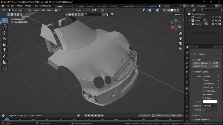Image resolution: width=223 pixels, height=125 pixels.
Task: Uncheck the exterior collection checkbox
Action: pos(213,24)
